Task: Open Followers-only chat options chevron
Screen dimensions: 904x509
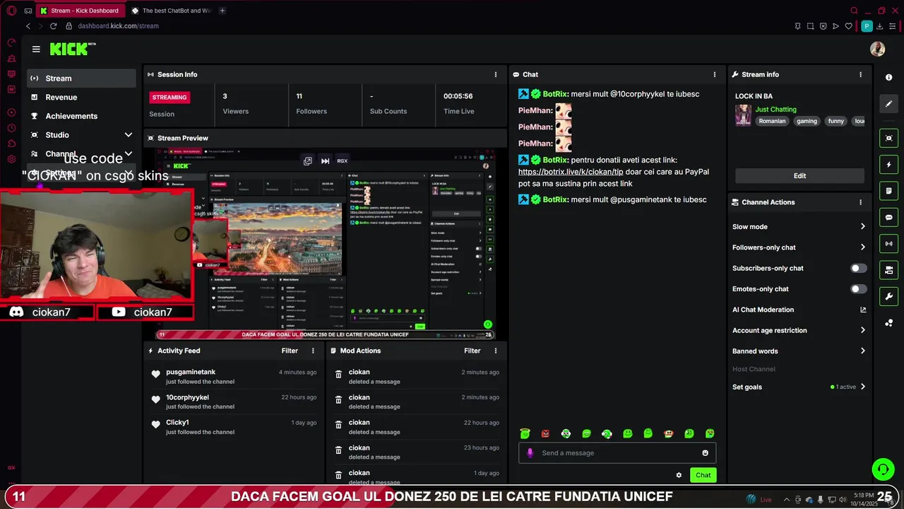Action: pos(862,247)
